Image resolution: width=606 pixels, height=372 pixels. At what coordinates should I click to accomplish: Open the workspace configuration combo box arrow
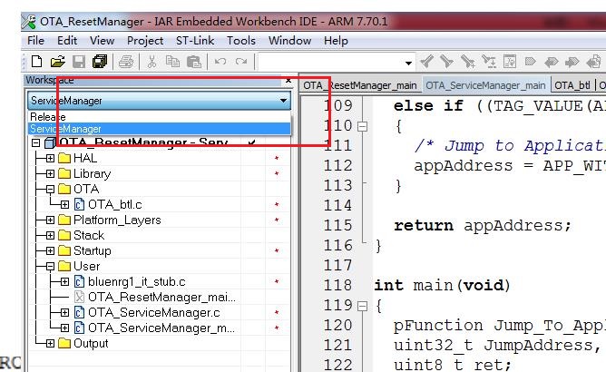[284, 101]
